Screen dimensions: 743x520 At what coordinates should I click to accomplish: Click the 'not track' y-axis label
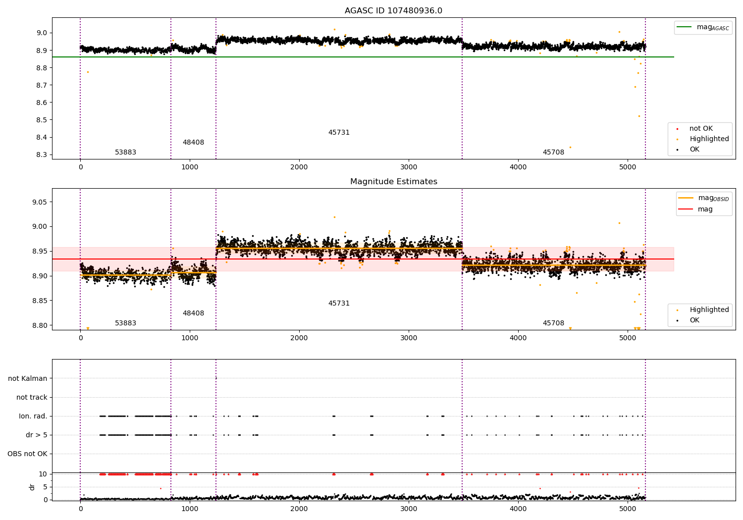[32, 398]
